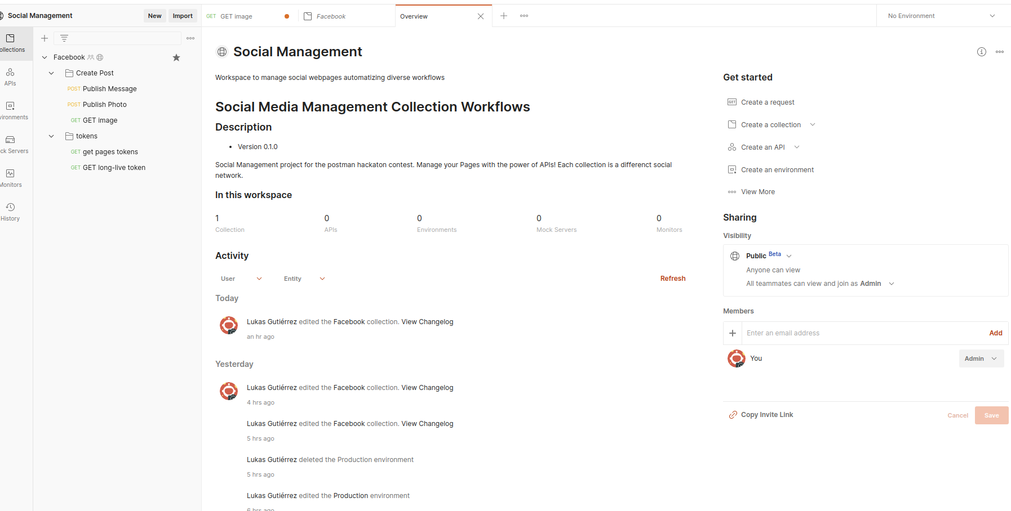This screenshot has height=511, width=1011.
Task: Open GET long-live token request
Action: (114, 168)
